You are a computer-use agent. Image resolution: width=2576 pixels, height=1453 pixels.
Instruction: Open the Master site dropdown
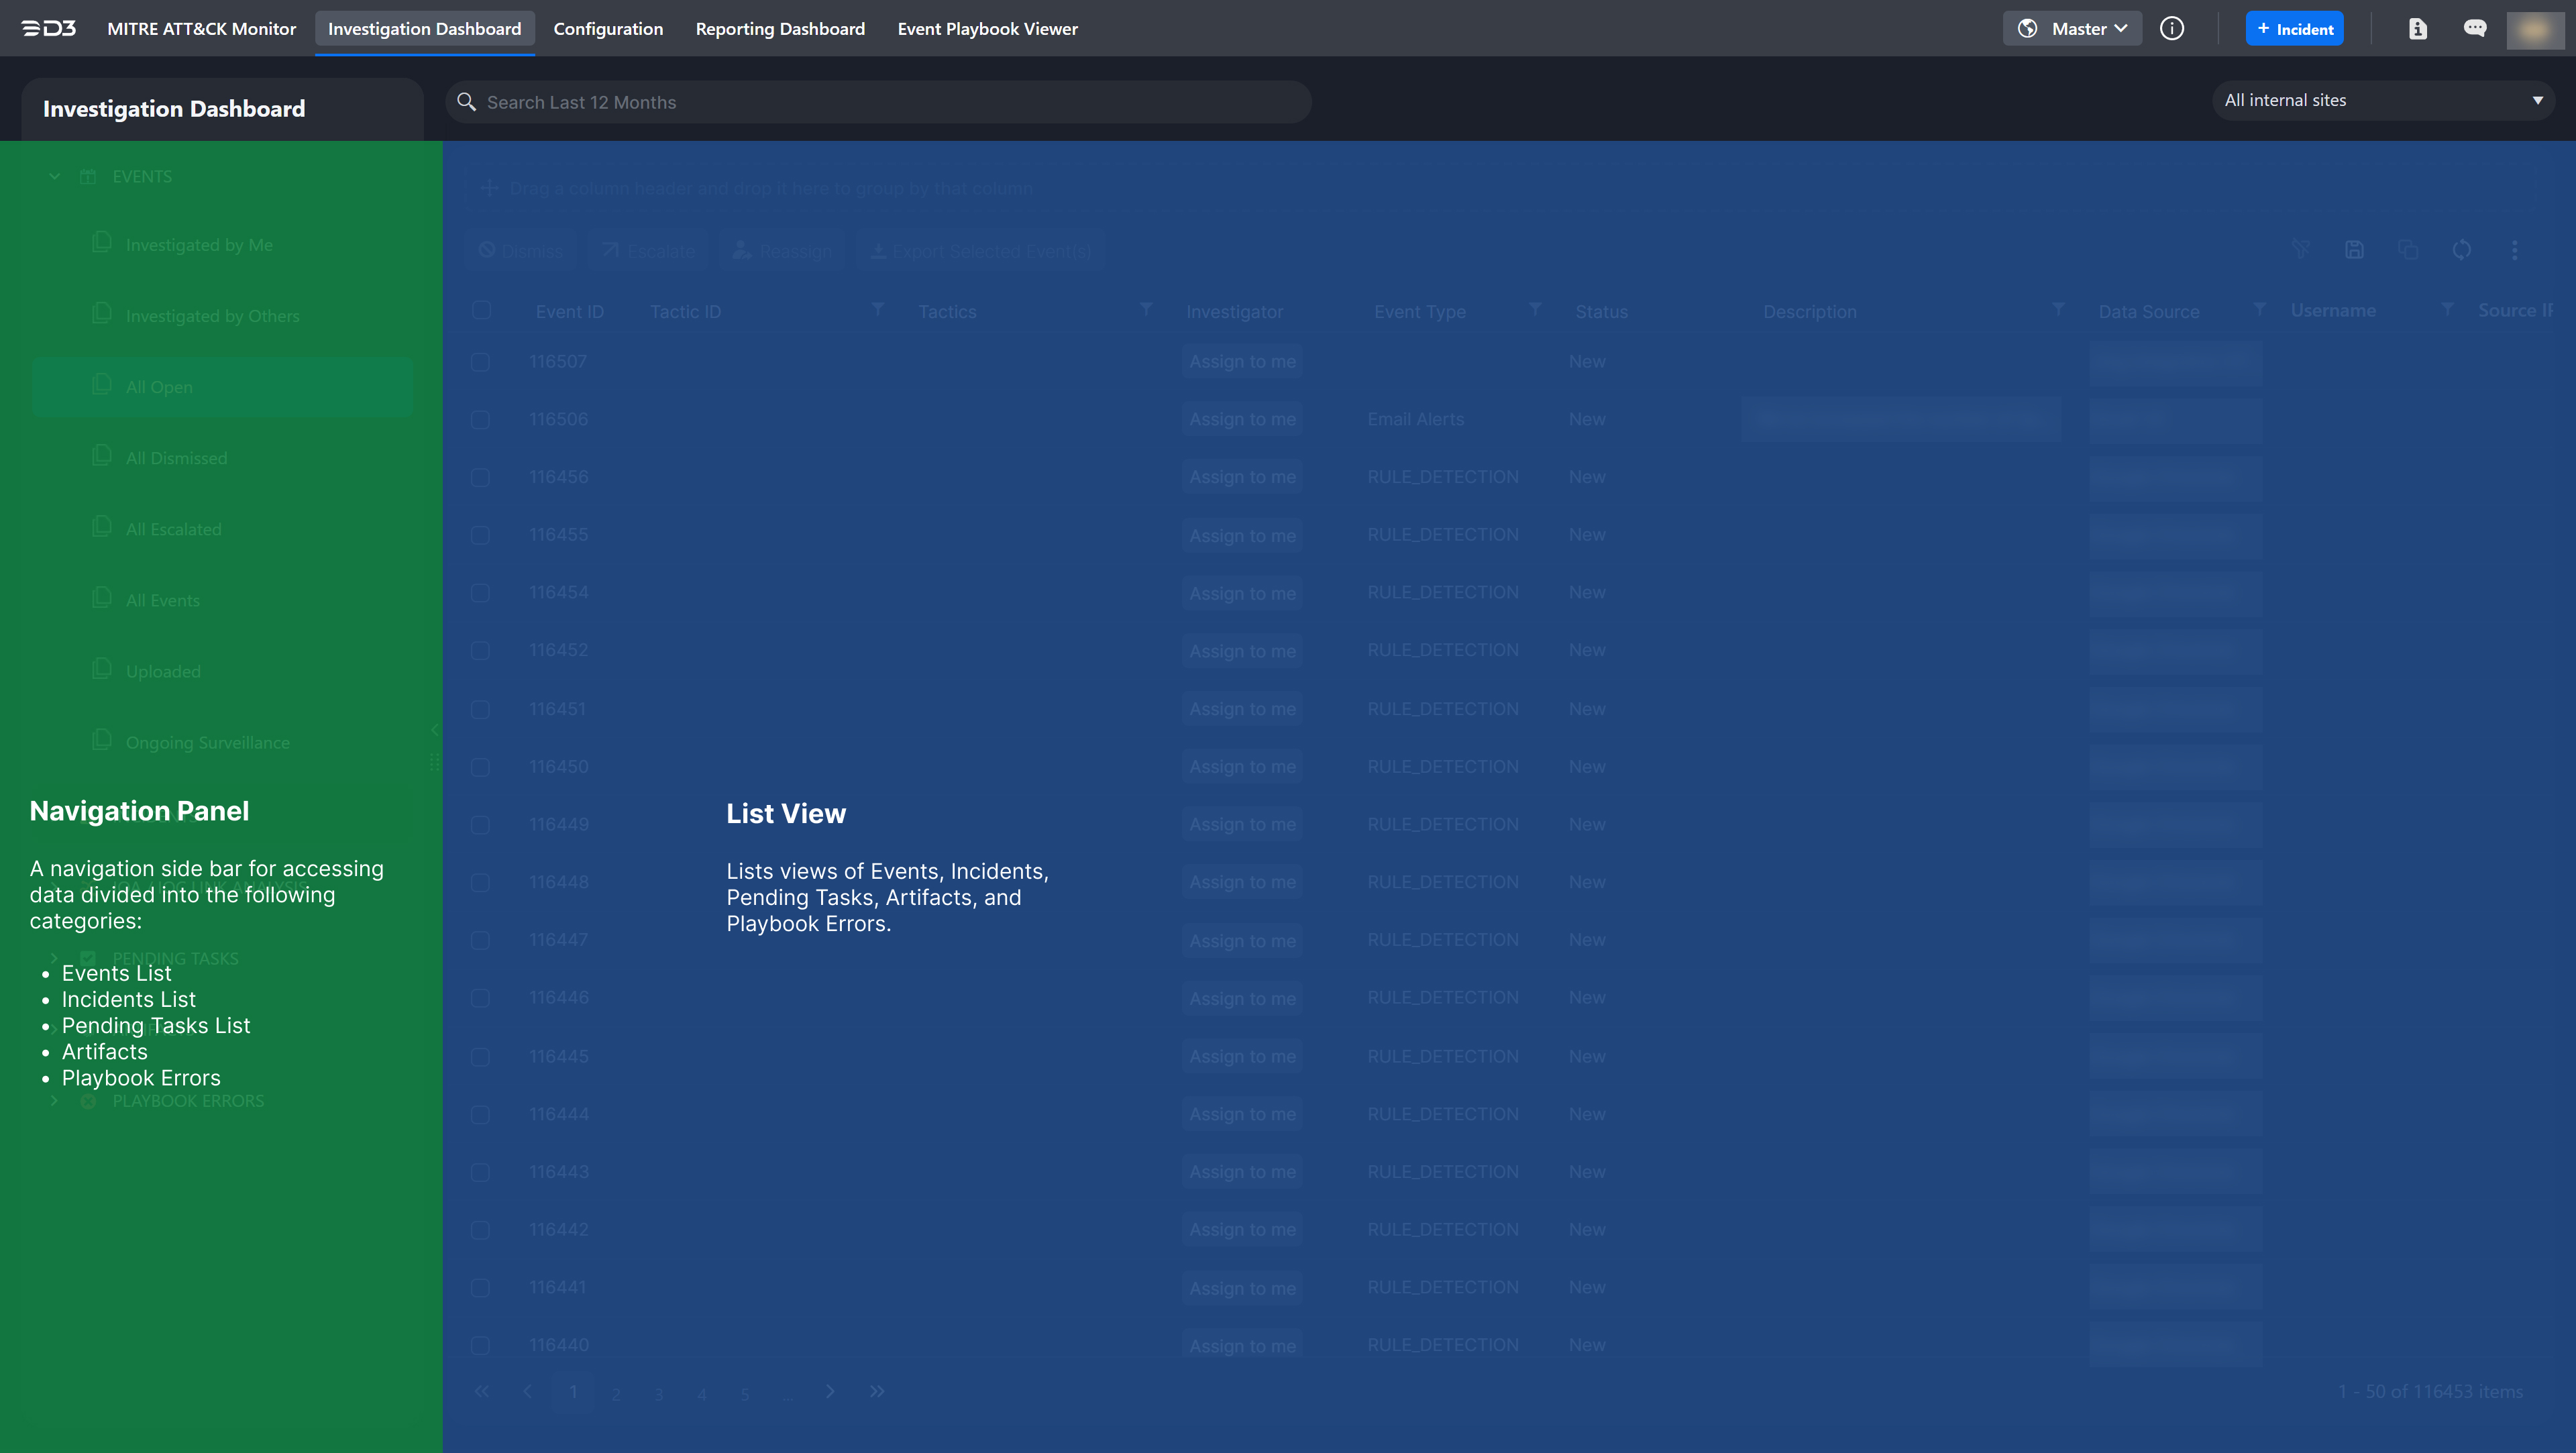click(2072, 29)
